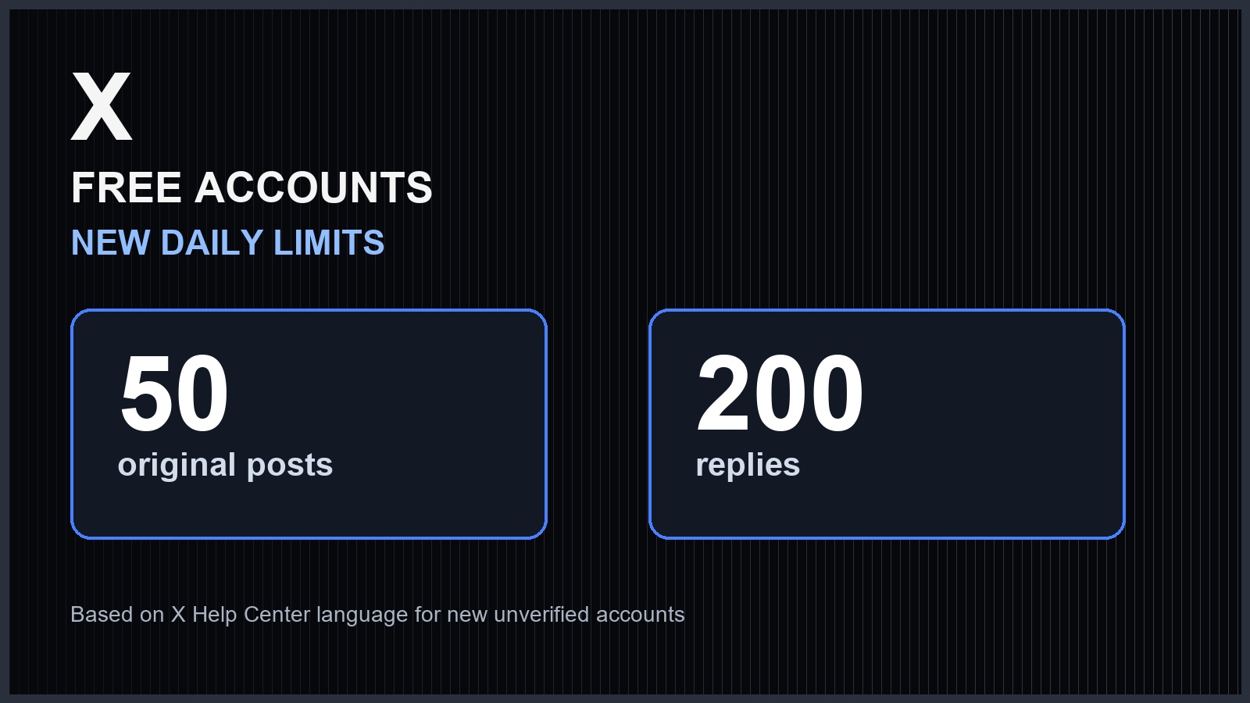This screenshot has width=1250, height=703.
Task: Click the word 'FREE' in the heading
Action: (127, 188)
